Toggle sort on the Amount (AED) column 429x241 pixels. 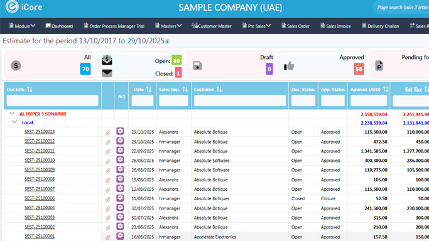click(386, 89)
